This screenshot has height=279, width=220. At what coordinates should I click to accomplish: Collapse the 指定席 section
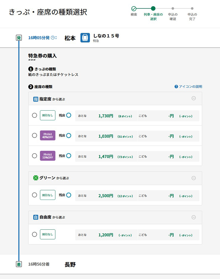click(x=194, y=98)
